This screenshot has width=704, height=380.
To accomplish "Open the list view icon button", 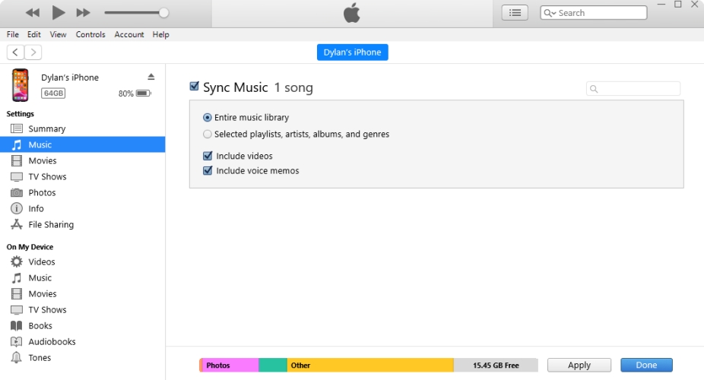I will [515, 13].
